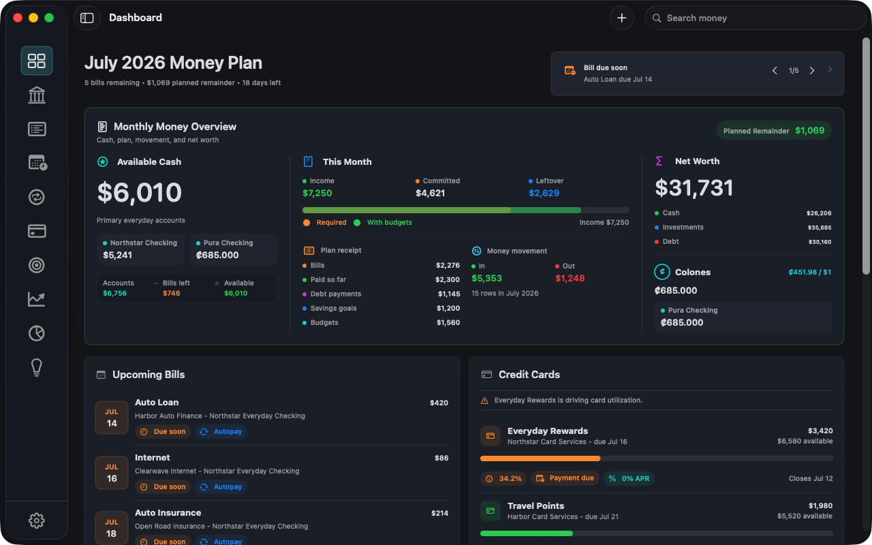Click the vertical page scrollbar
The width and height of the screenshot is (872, 545).
(x=866, y=157)
